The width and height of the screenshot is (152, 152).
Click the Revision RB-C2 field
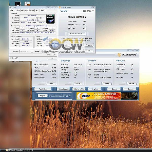pyautogui.click(x=52, y=30)
